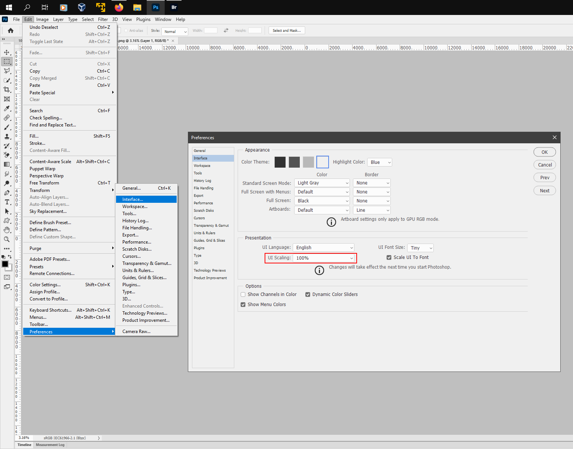573x449 pixels.
Task: Expand the Highlight Color dropdown
Action: click(x=380, y=162)
